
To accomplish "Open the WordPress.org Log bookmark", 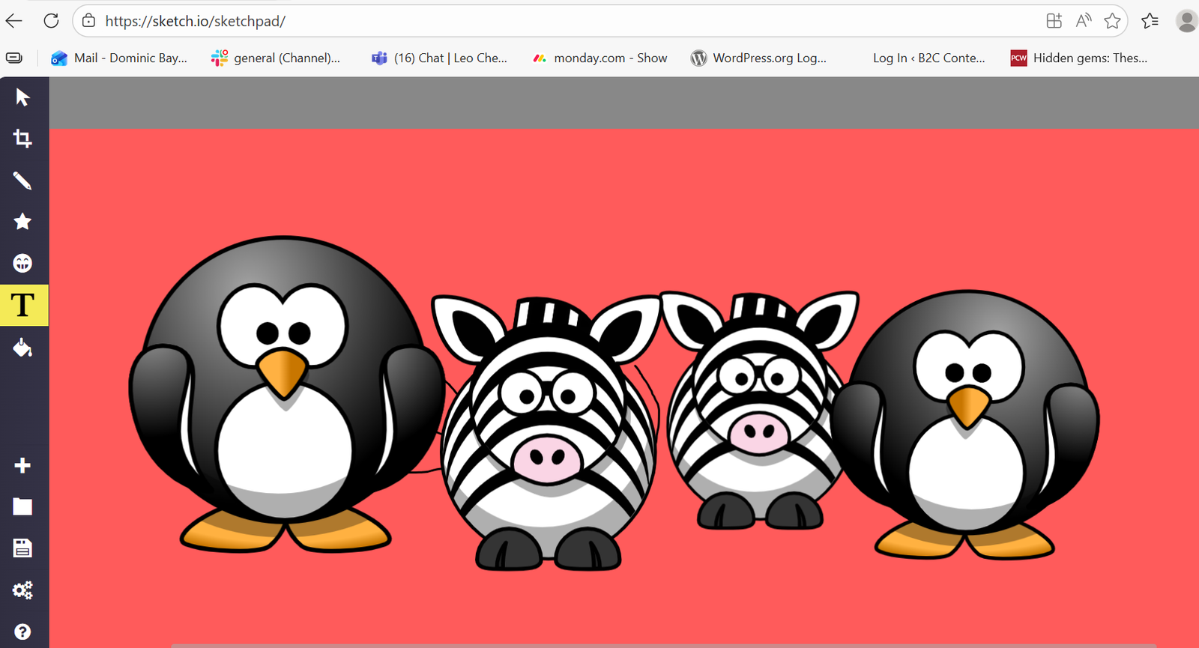I will pos(759,58).
